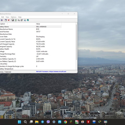Screen dimensions: 125x125
Task: Click the red X toolbar icon
Action: (9, 20)
